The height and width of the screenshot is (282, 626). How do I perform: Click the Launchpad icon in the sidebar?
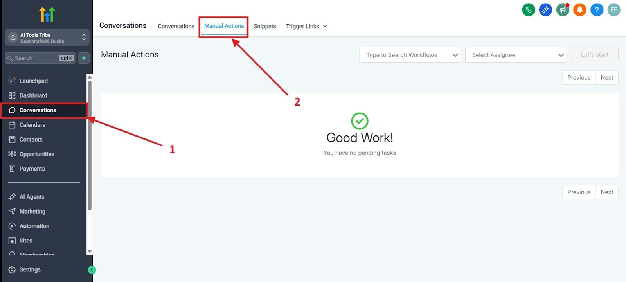point(12,81)
